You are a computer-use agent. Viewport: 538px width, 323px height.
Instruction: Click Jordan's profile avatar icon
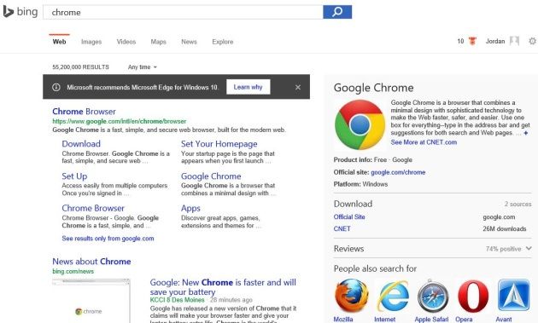(x=514, y=41)
